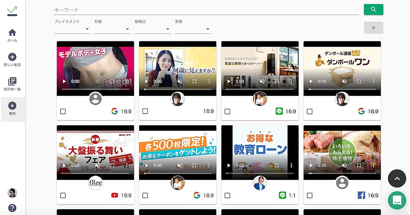This screenshot has height=215, width=410.
Task: Tick the checkbox on the 各500枚限定 card
Action: pos(145,196)
